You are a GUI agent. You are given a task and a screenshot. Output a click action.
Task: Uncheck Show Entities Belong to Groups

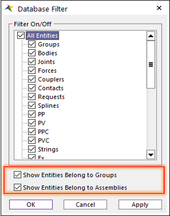click(18, 175)
